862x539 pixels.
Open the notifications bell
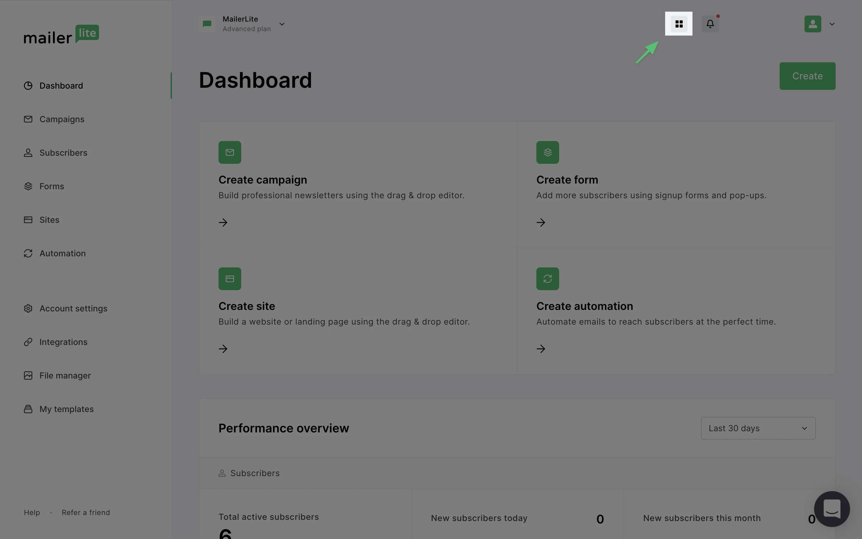(x=710, y=24)
